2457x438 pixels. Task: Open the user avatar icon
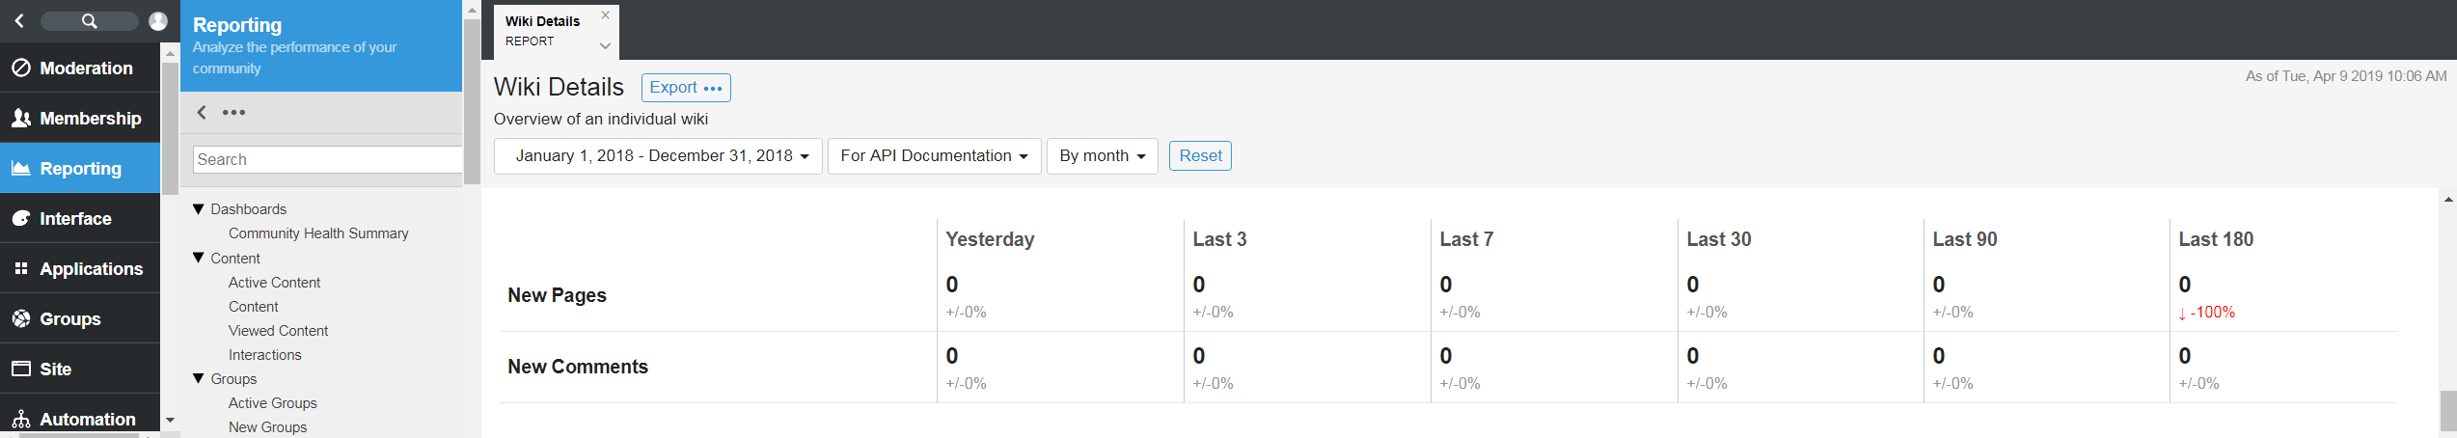(x=158, y=20)
